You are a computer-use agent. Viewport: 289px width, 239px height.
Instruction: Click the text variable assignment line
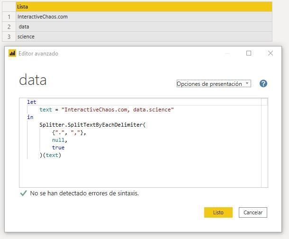[x=107, y=110]
